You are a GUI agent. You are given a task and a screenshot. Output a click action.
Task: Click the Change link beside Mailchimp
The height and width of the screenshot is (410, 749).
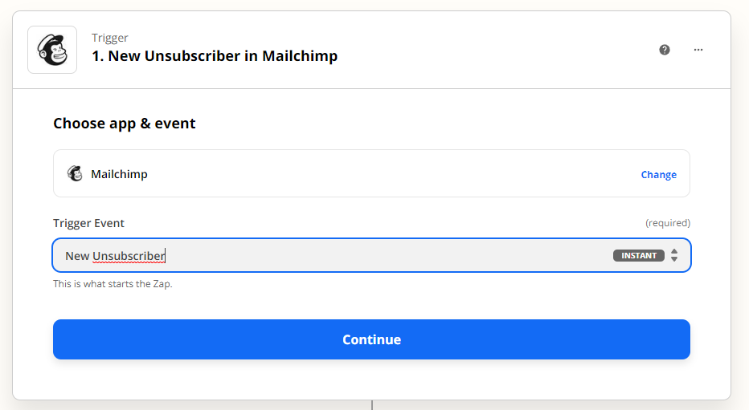click(x=658, y=174)
